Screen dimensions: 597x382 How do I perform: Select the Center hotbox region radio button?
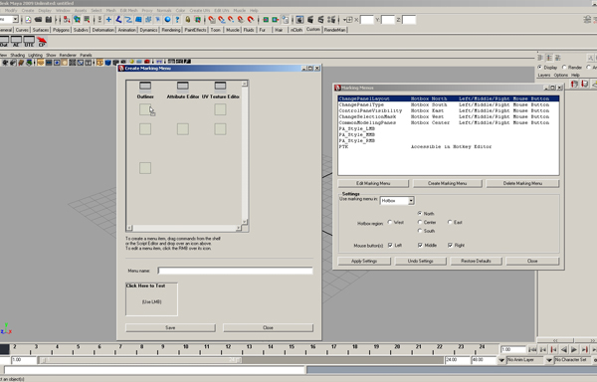point(420,222)
